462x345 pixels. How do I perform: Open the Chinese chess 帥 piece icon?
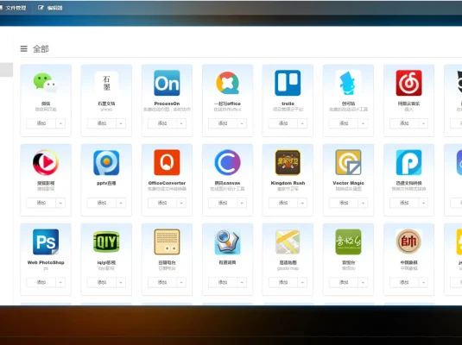[408, 242]
